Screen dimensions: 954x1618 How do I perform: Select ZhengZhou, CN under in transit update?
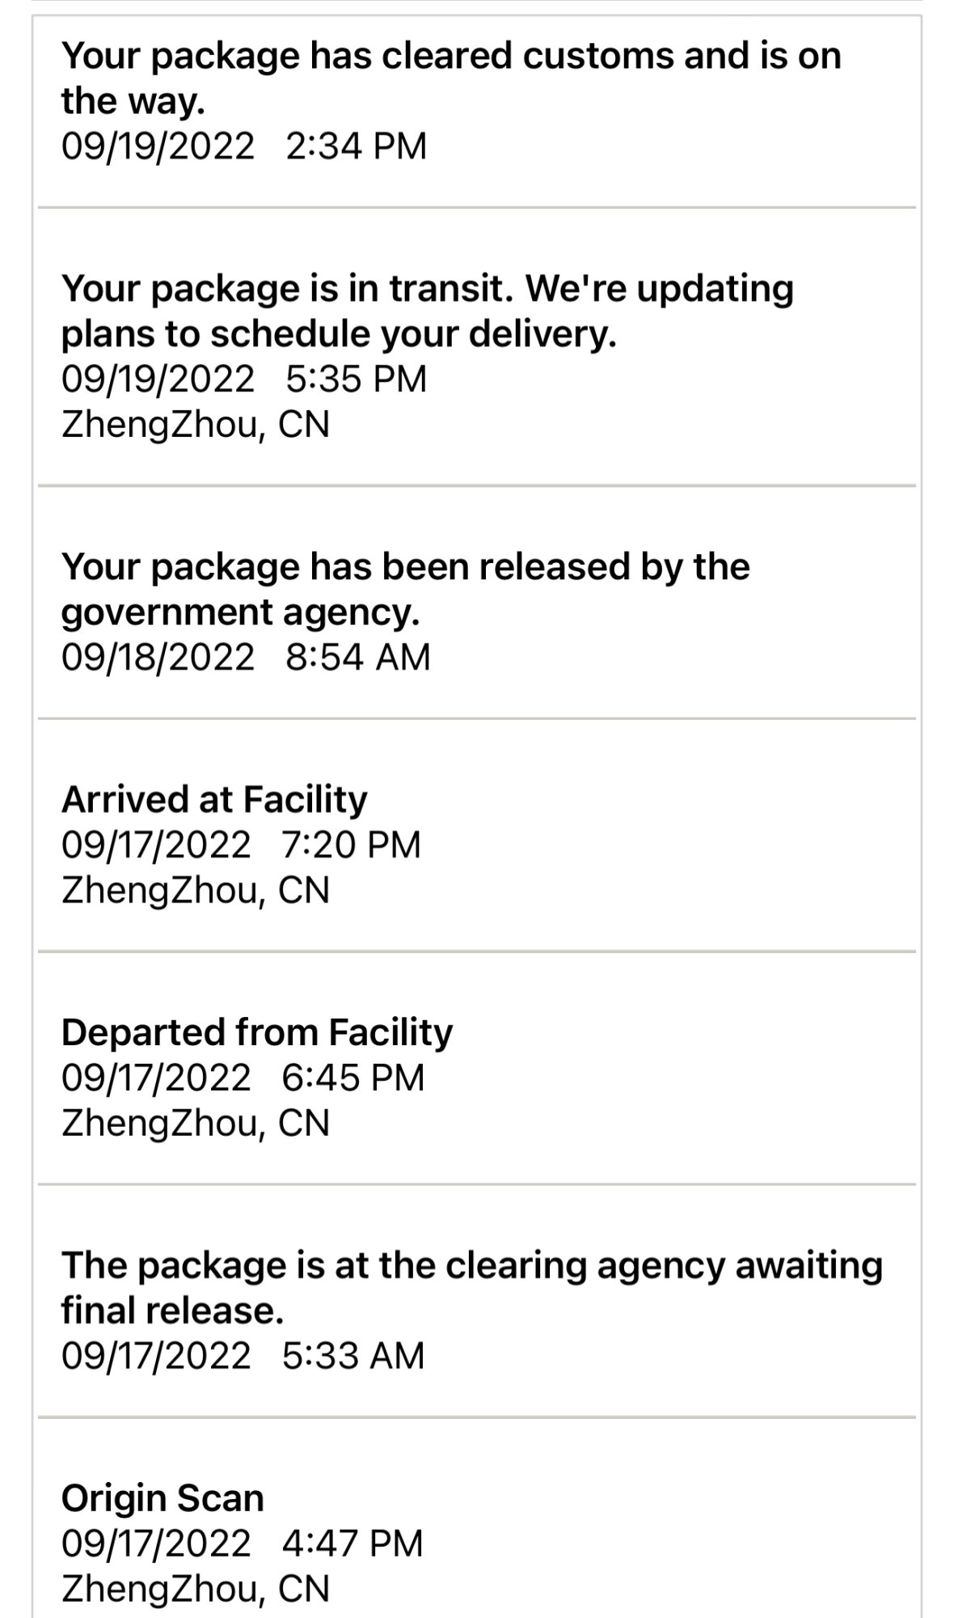(196, 425)
